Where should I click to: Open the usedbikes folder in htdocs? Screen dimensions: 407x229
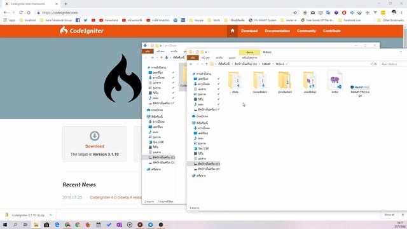pos(310,83)
